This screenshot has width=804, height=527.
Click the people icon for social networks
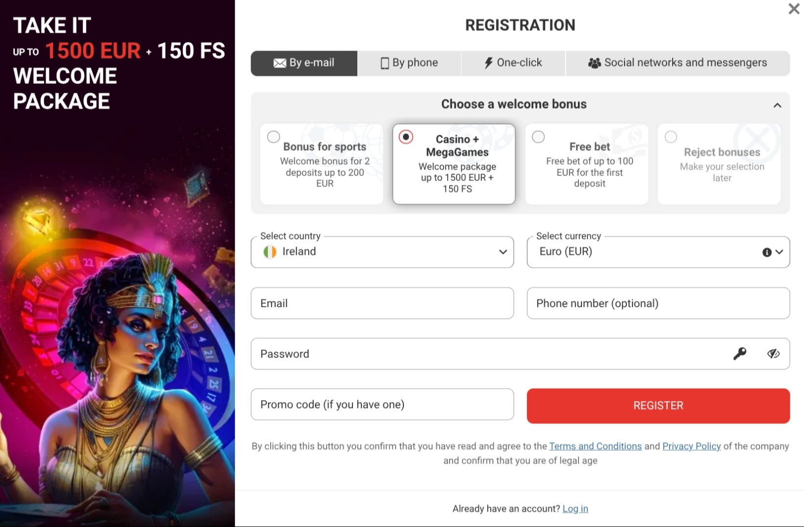click(594, 63)
